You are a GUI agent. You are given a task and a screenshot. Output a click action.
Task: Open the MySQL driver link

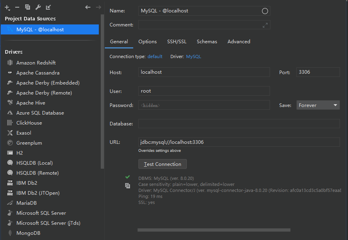click(194, 56)
